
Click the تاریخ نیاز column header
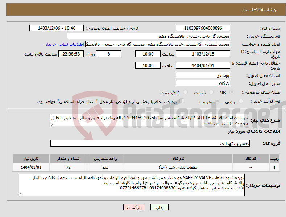31,159
